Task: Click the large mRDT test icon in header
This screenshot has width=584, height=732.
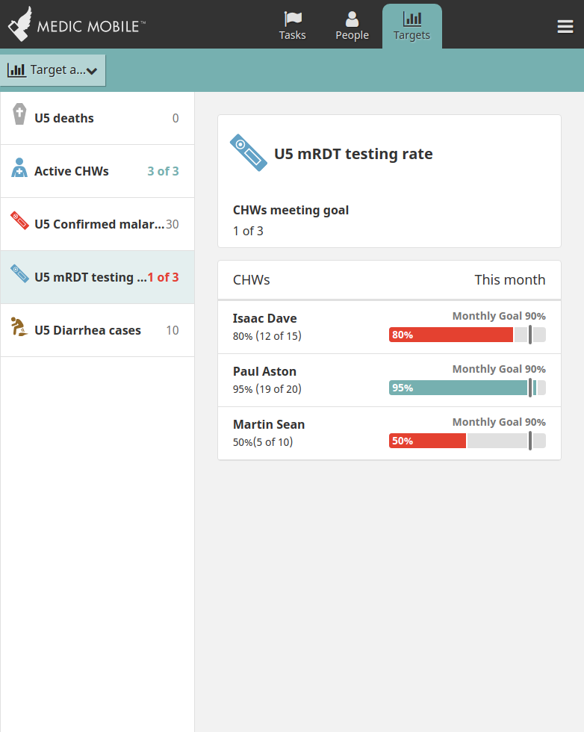Action: pyautogui.click(x=249, y=152)
